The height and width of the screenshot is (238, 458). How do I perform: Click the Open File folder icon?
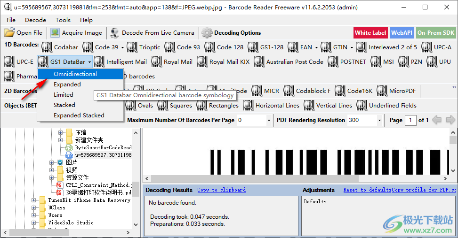(9, 33)
